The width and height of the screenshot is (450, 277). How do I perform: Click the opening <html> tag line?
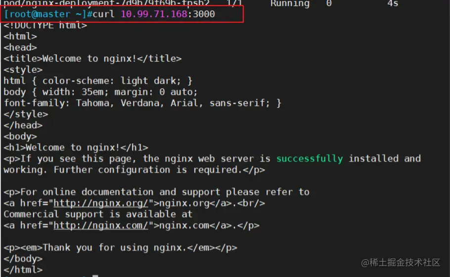[x=20, y=37]
